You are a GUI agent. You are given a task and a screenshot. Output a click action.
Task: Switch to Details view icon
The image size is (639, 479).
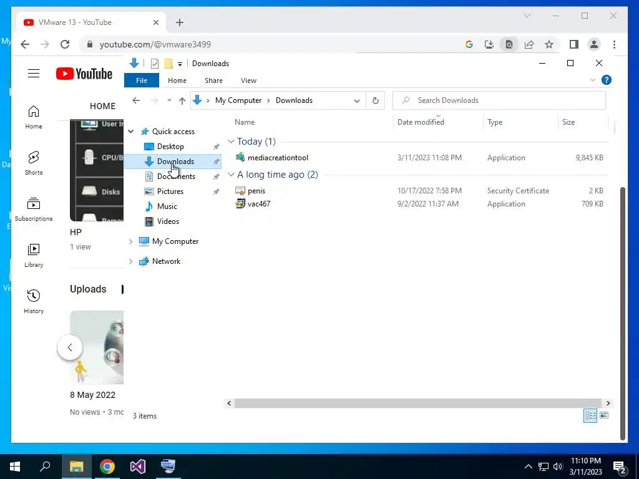590,415
